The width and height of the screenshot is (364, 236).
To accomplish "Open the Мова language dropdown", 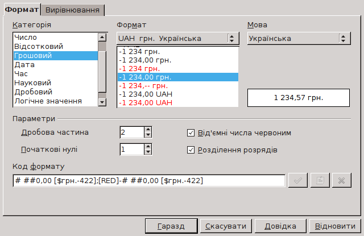I will [299, 38].
